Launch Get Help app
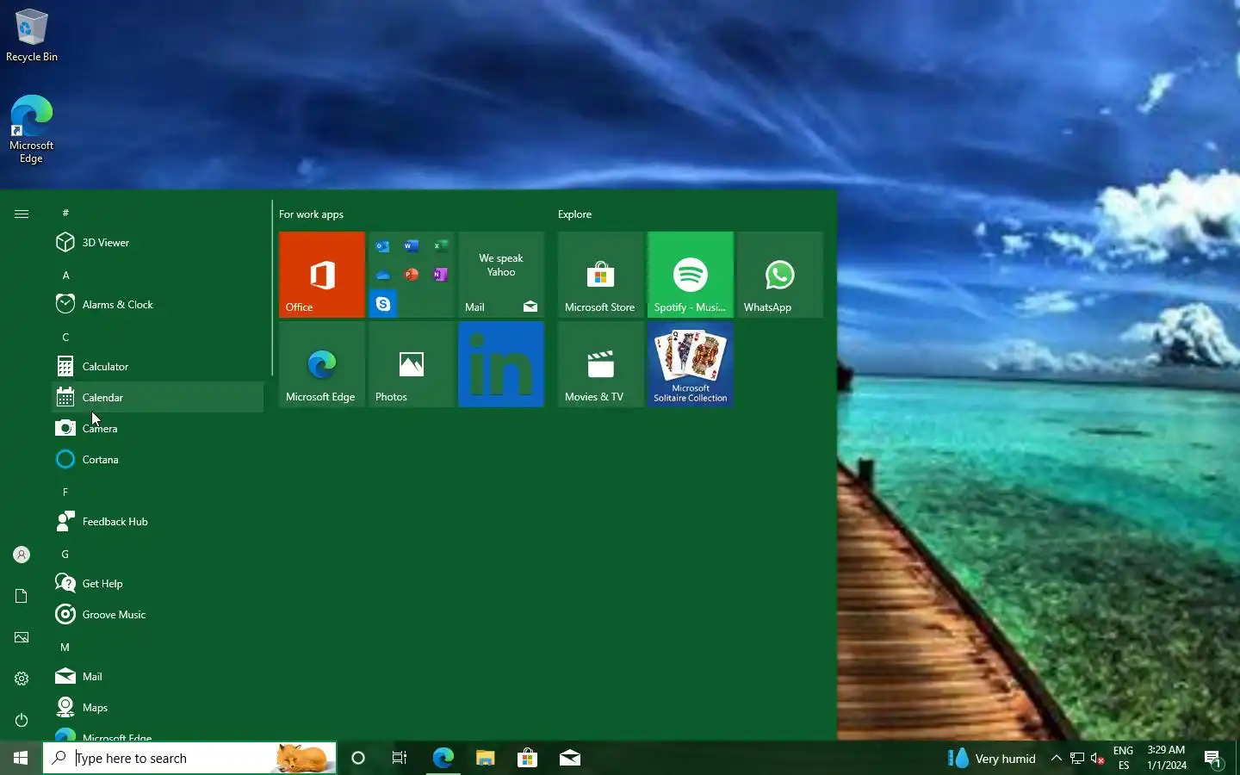Screen dimensions: 1240x775 click(158, 584)
